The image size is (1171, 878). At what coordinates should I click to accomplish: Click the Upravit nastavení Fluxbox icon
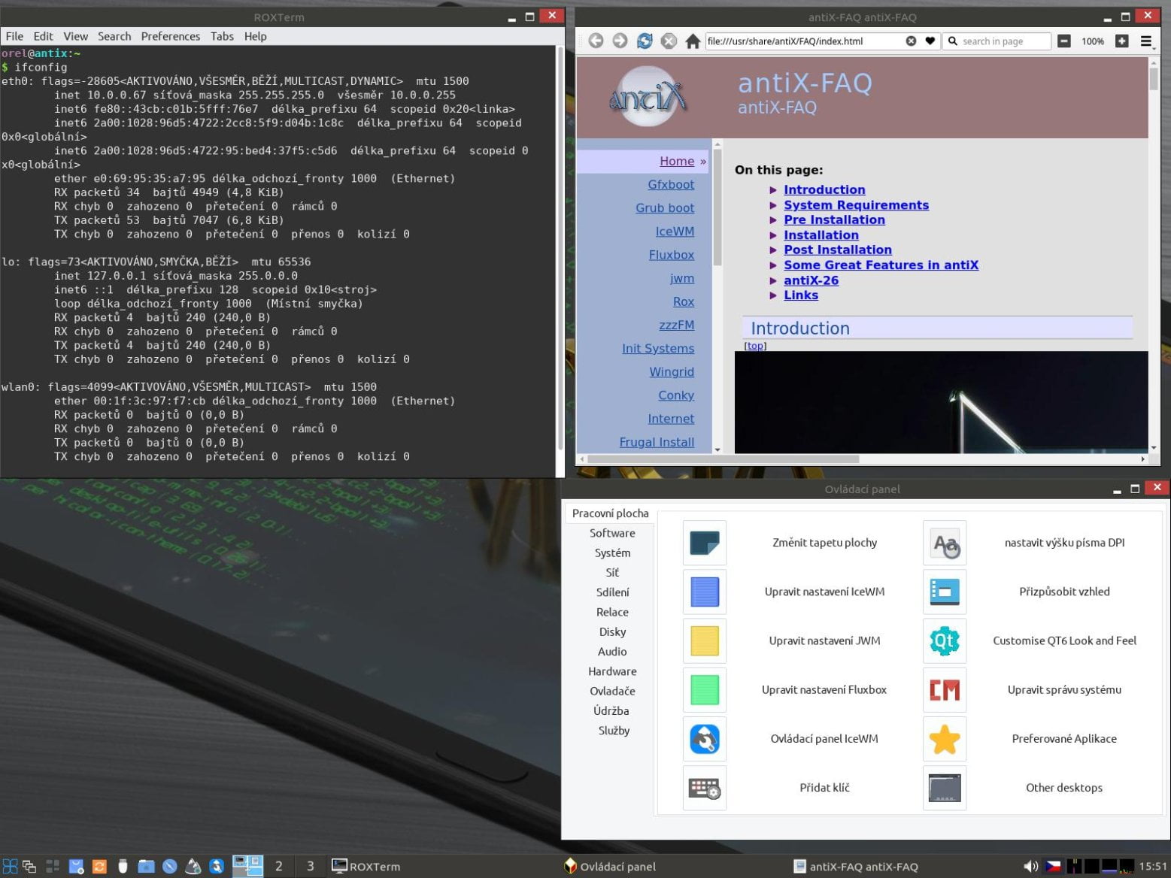705,689
